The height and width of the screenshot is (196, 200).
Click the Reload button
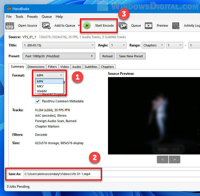(107, 56)
